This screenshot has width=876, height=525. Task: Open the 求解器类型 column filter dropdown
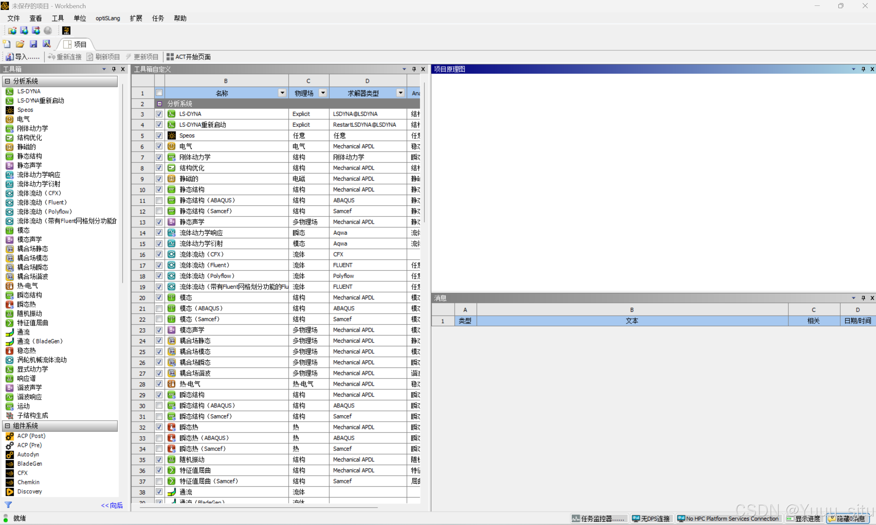click(400, 93)
